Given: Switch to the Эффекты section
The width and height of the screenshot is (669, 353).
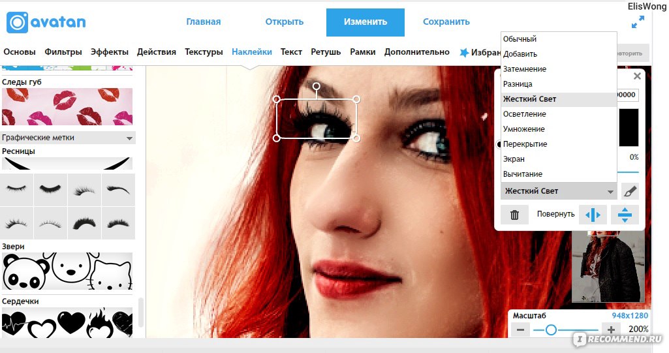Looking at the screenshot, I should [x=110, y=52].
